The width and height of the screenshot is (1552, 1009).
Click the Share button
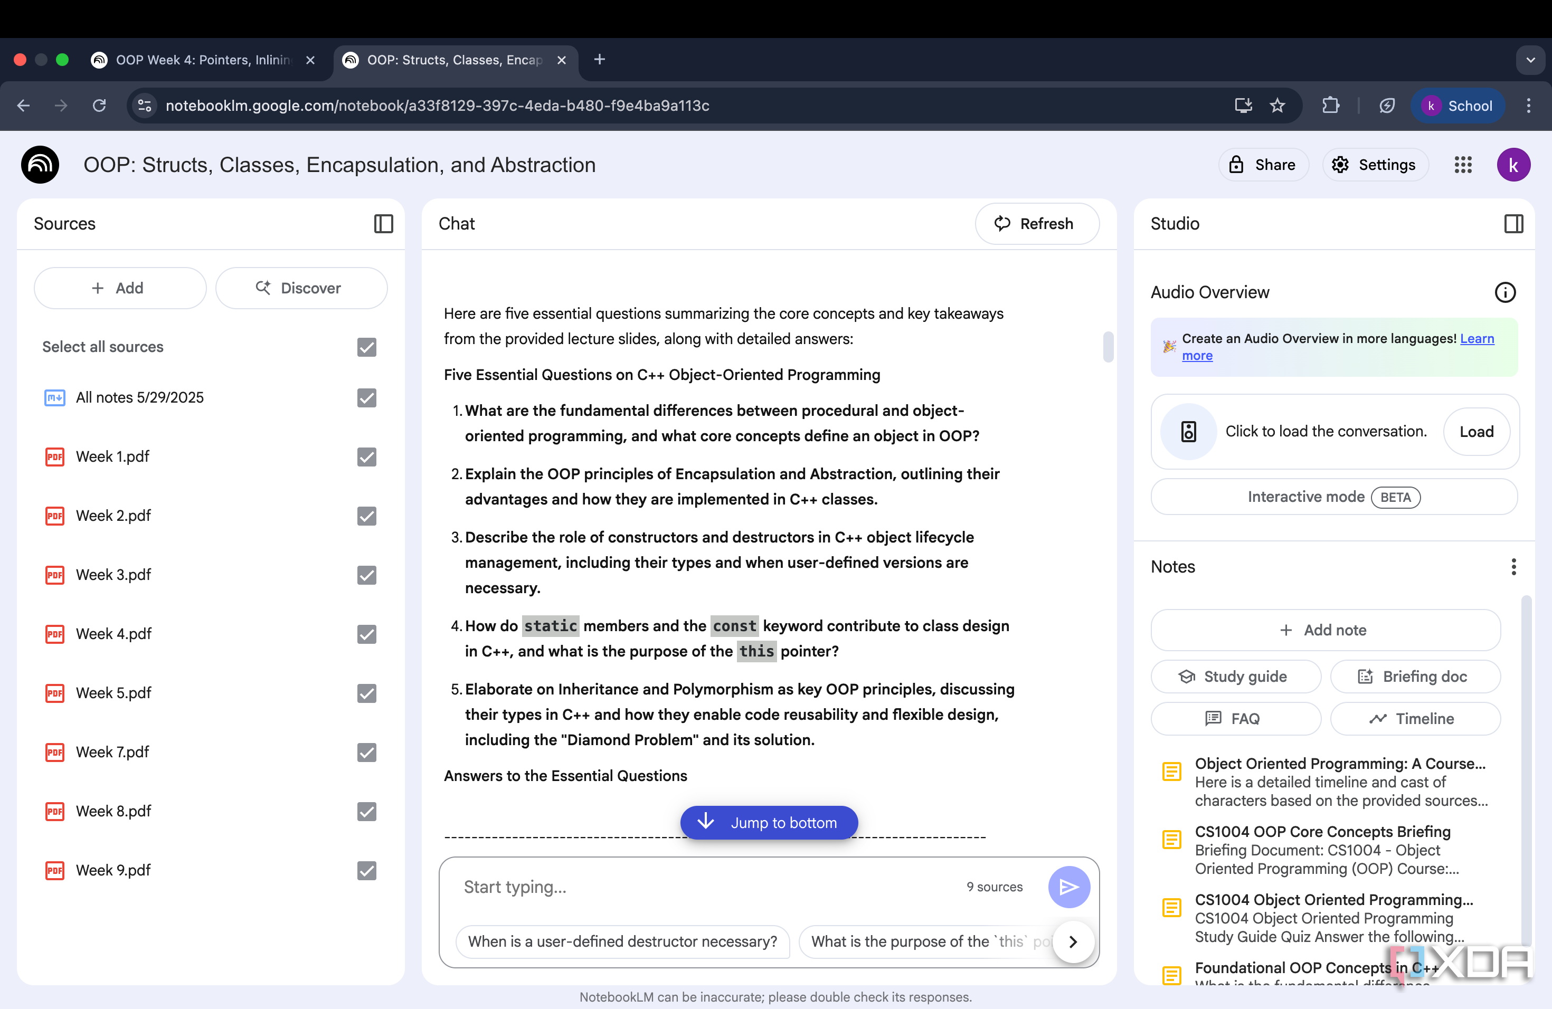point(1263,165)
